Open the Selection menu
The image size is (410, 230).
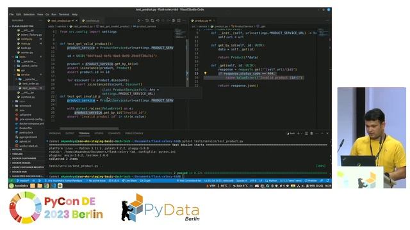click(29, 15)
